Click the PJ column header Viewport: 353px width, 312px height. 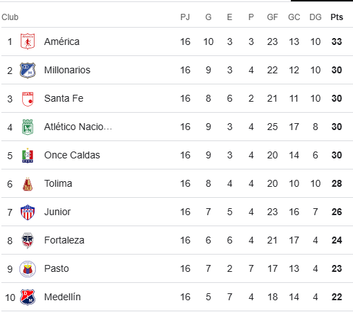pyautogui.click(x=185, y=17)
